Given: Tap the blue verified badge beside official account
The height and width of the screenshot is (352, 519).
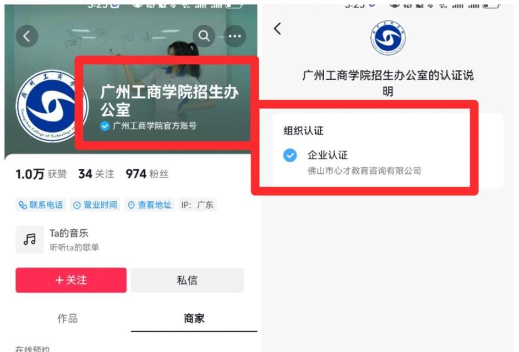Looking at the screenshot, I should [x=105, y=126].
